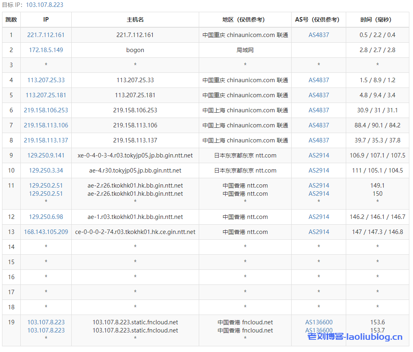Viewport: 413px width, 352px height.
Task: Click IP link 168.143.105.209
Action: 46,232
